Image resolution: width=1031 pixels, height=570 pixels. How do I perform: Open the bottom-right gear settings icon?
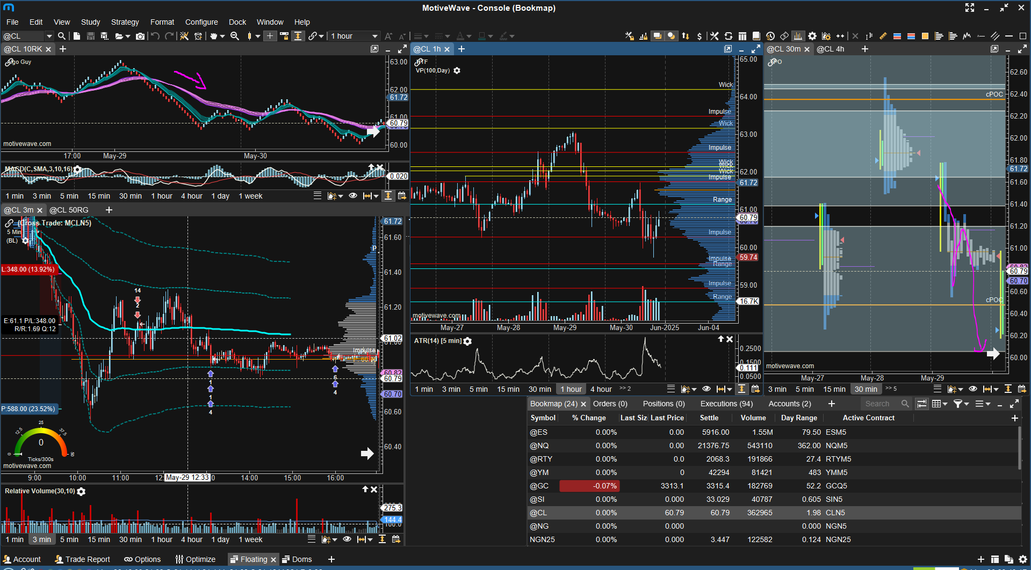[1022, 559]
